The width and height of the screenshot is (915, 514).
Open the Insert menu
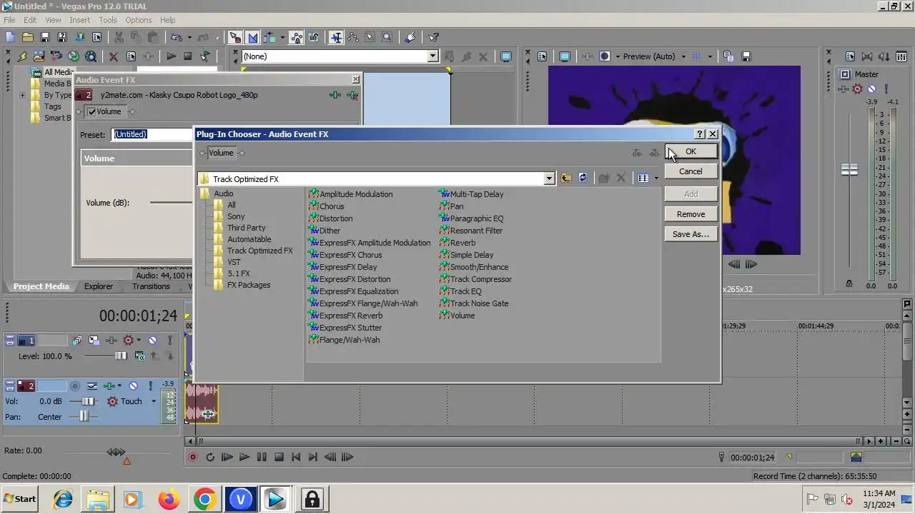tap(79, 20)
